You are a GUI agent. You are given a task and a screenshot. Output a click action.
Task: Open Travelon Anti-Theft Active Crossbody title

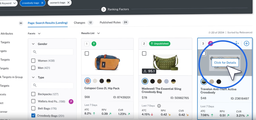click(218, 91)
